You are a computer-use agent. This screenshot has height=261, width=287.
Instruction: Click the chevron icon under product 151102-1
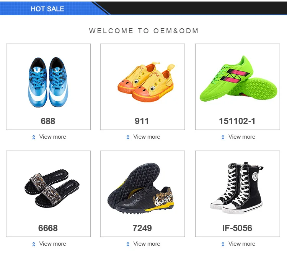[223, 137]
